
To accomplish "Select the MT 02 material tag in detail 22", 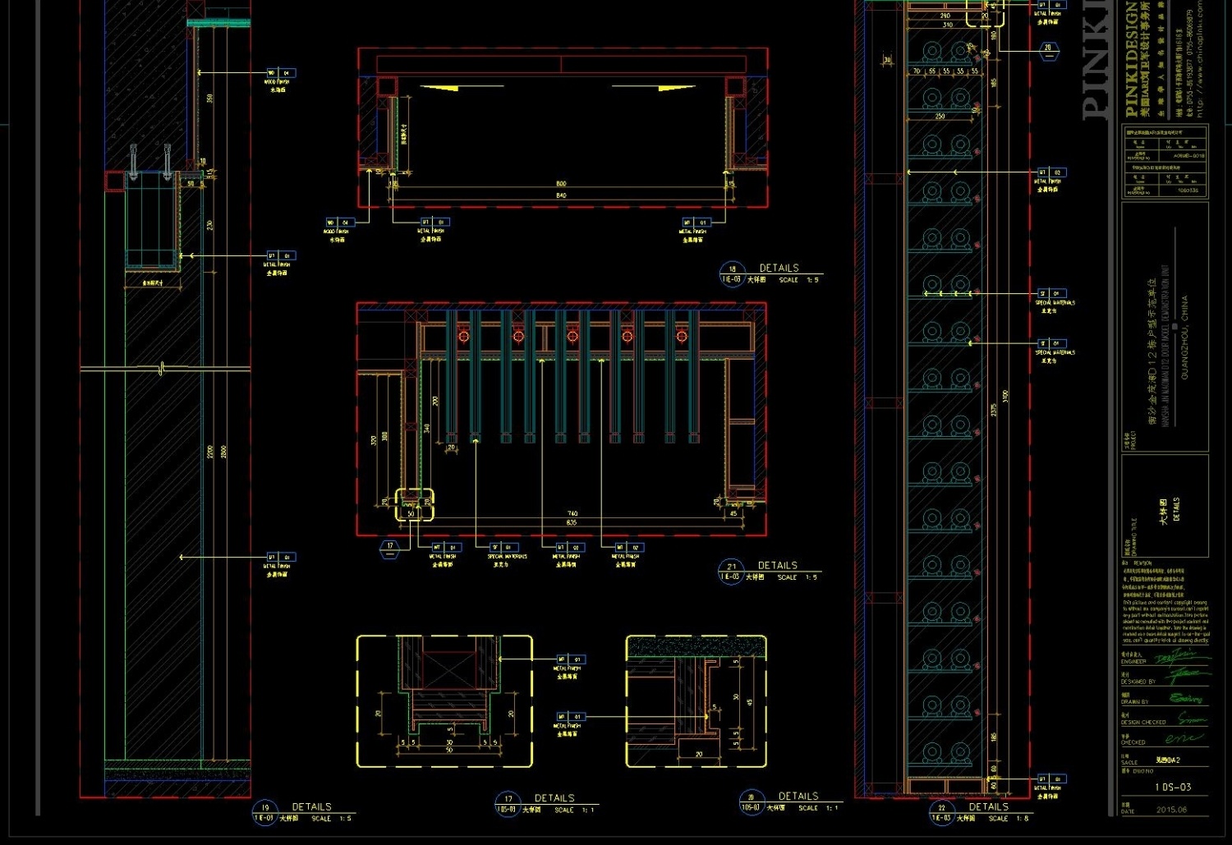I will tap(1050, 172).
